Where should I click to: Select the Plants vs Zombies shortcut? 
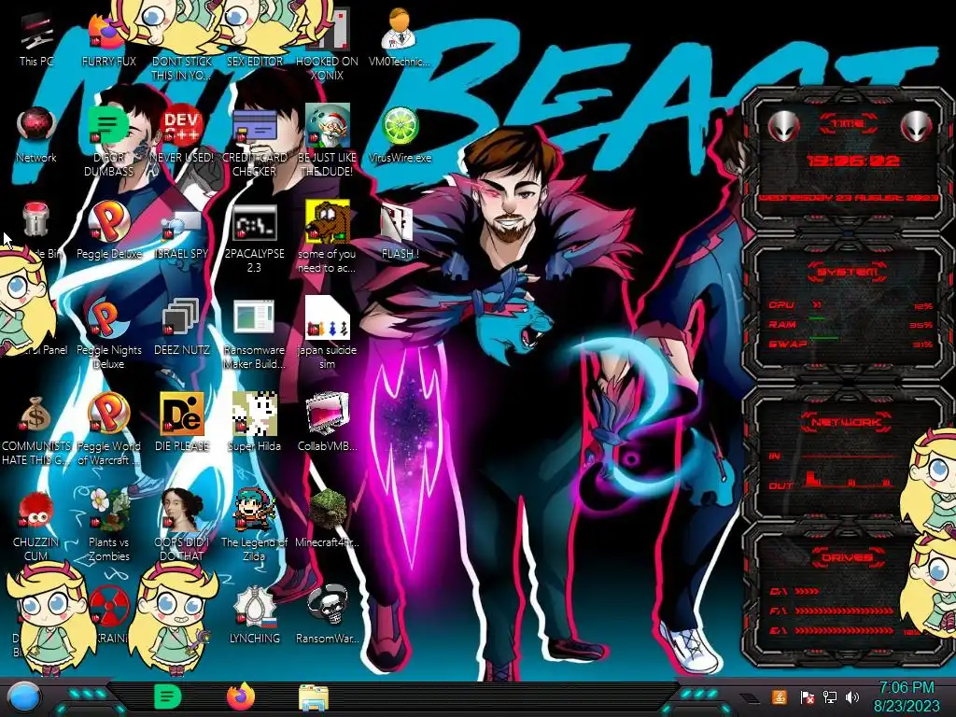pyautogui.click(x=108, y=526)
